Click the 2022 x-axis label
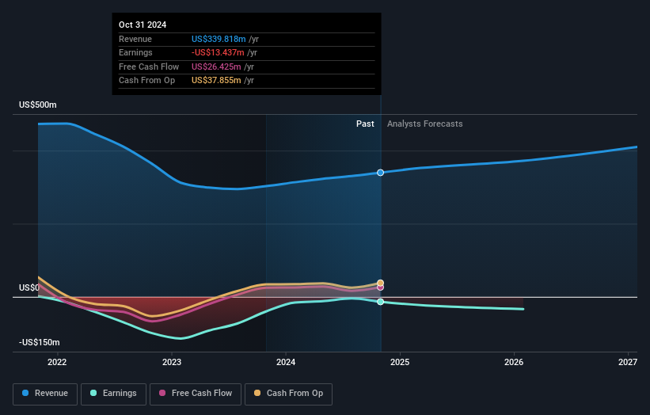Screen dimensions: 650x415 click(x=57, y=362)
